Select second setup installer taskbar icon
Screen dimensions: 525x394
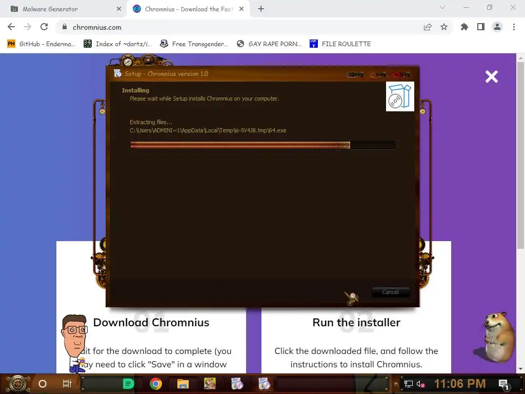pyautogui.click(x=264, y=384)
